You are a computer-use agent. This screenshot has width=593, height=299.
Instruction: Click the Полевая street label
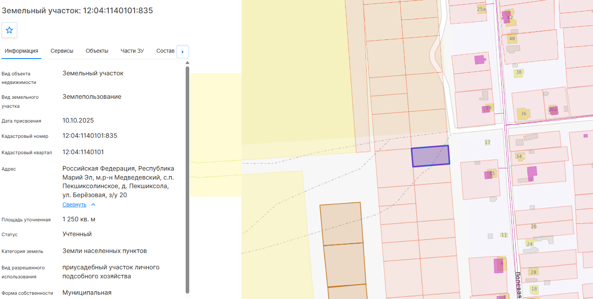[518, 285]
